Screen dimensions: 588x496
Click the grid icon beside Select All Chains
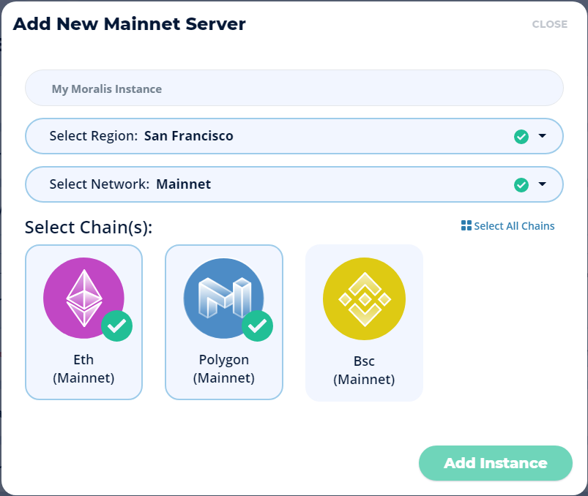(466, 225)
